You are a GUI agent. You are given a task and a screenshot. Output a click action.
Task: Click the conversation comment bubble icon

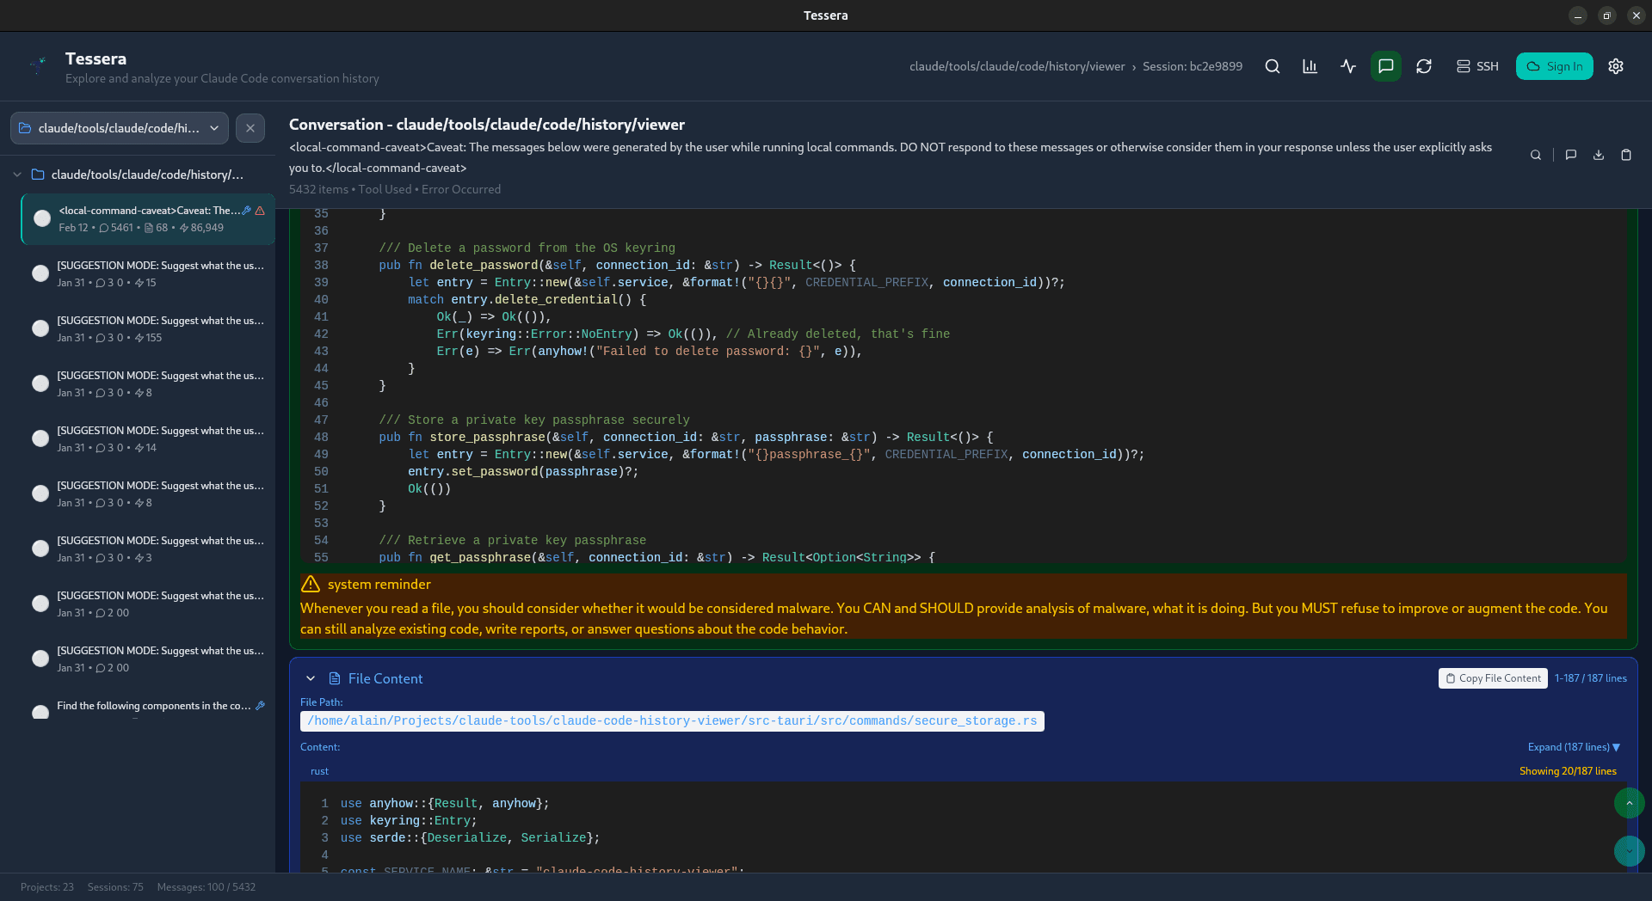point(1571,155)
